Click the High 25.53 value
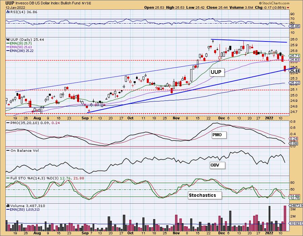 pyautogui.click(x=175, y=7)
